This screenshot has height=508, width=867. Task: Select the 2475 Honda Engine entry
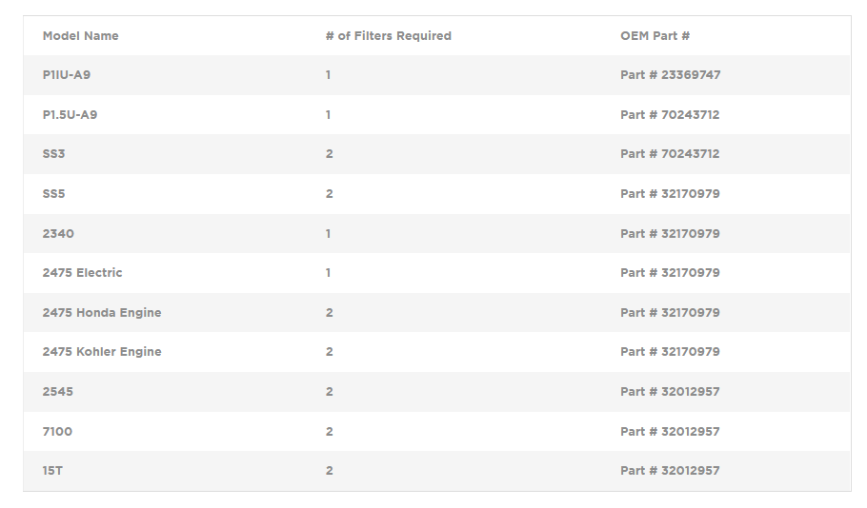tap(102, 313)
